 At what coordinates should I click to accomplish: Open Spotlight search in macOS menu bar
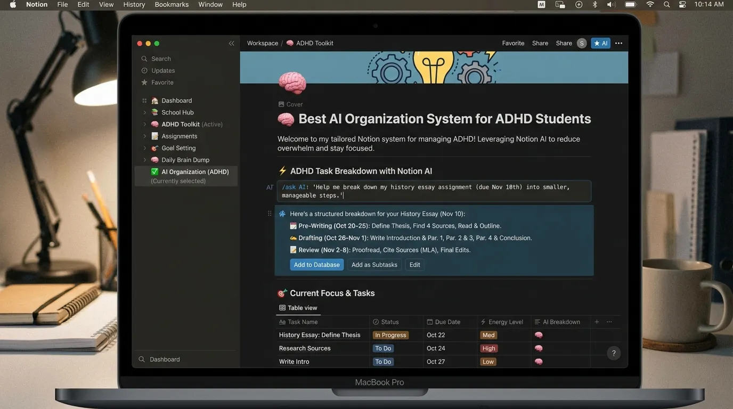click(666, 4)
